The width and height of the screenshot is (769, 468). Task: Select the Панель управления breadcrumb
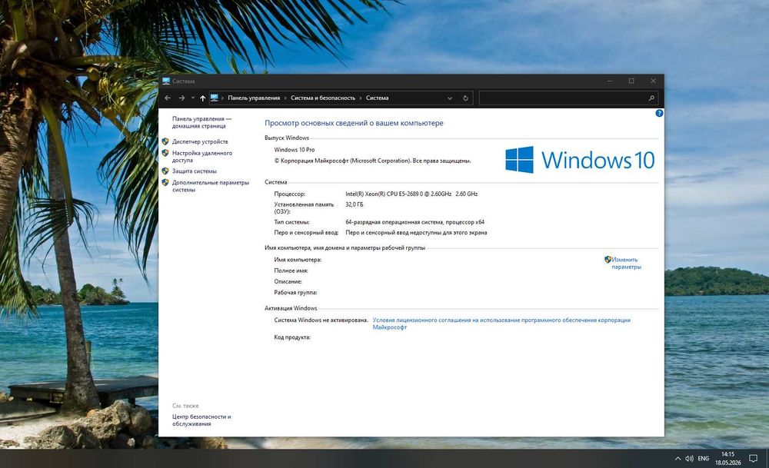(254, 98)
